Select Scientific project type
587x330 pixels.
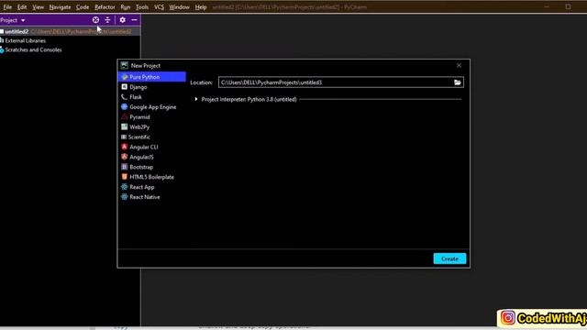(x=151, y=137)
